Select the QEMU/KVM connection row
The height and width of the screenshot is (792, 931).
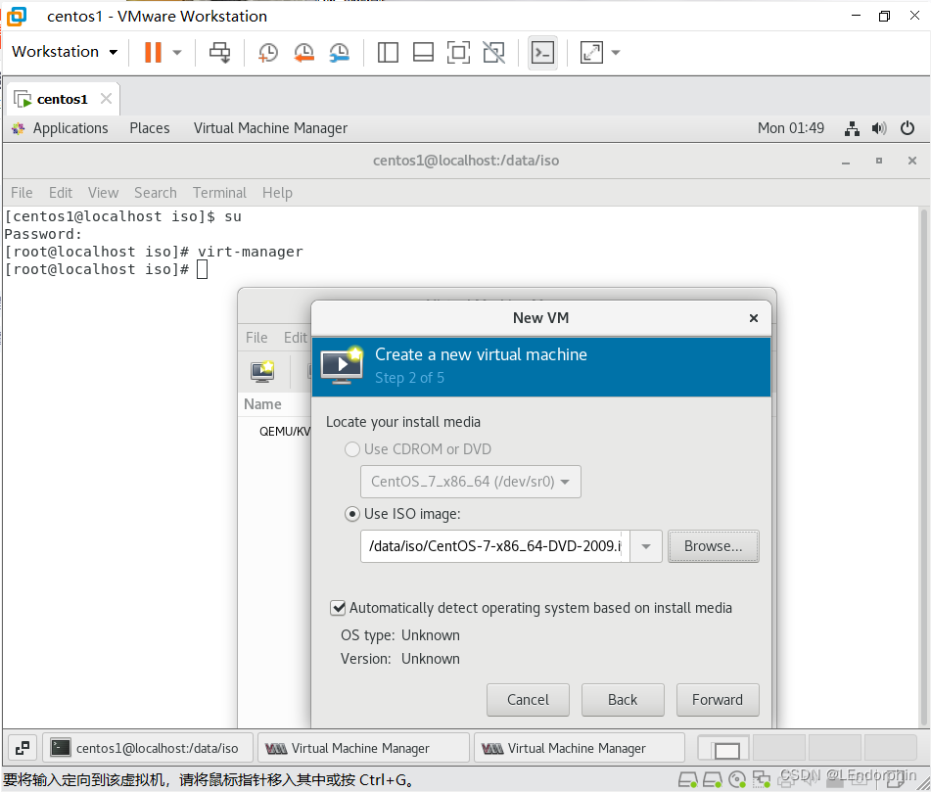[x=285, y=432]
